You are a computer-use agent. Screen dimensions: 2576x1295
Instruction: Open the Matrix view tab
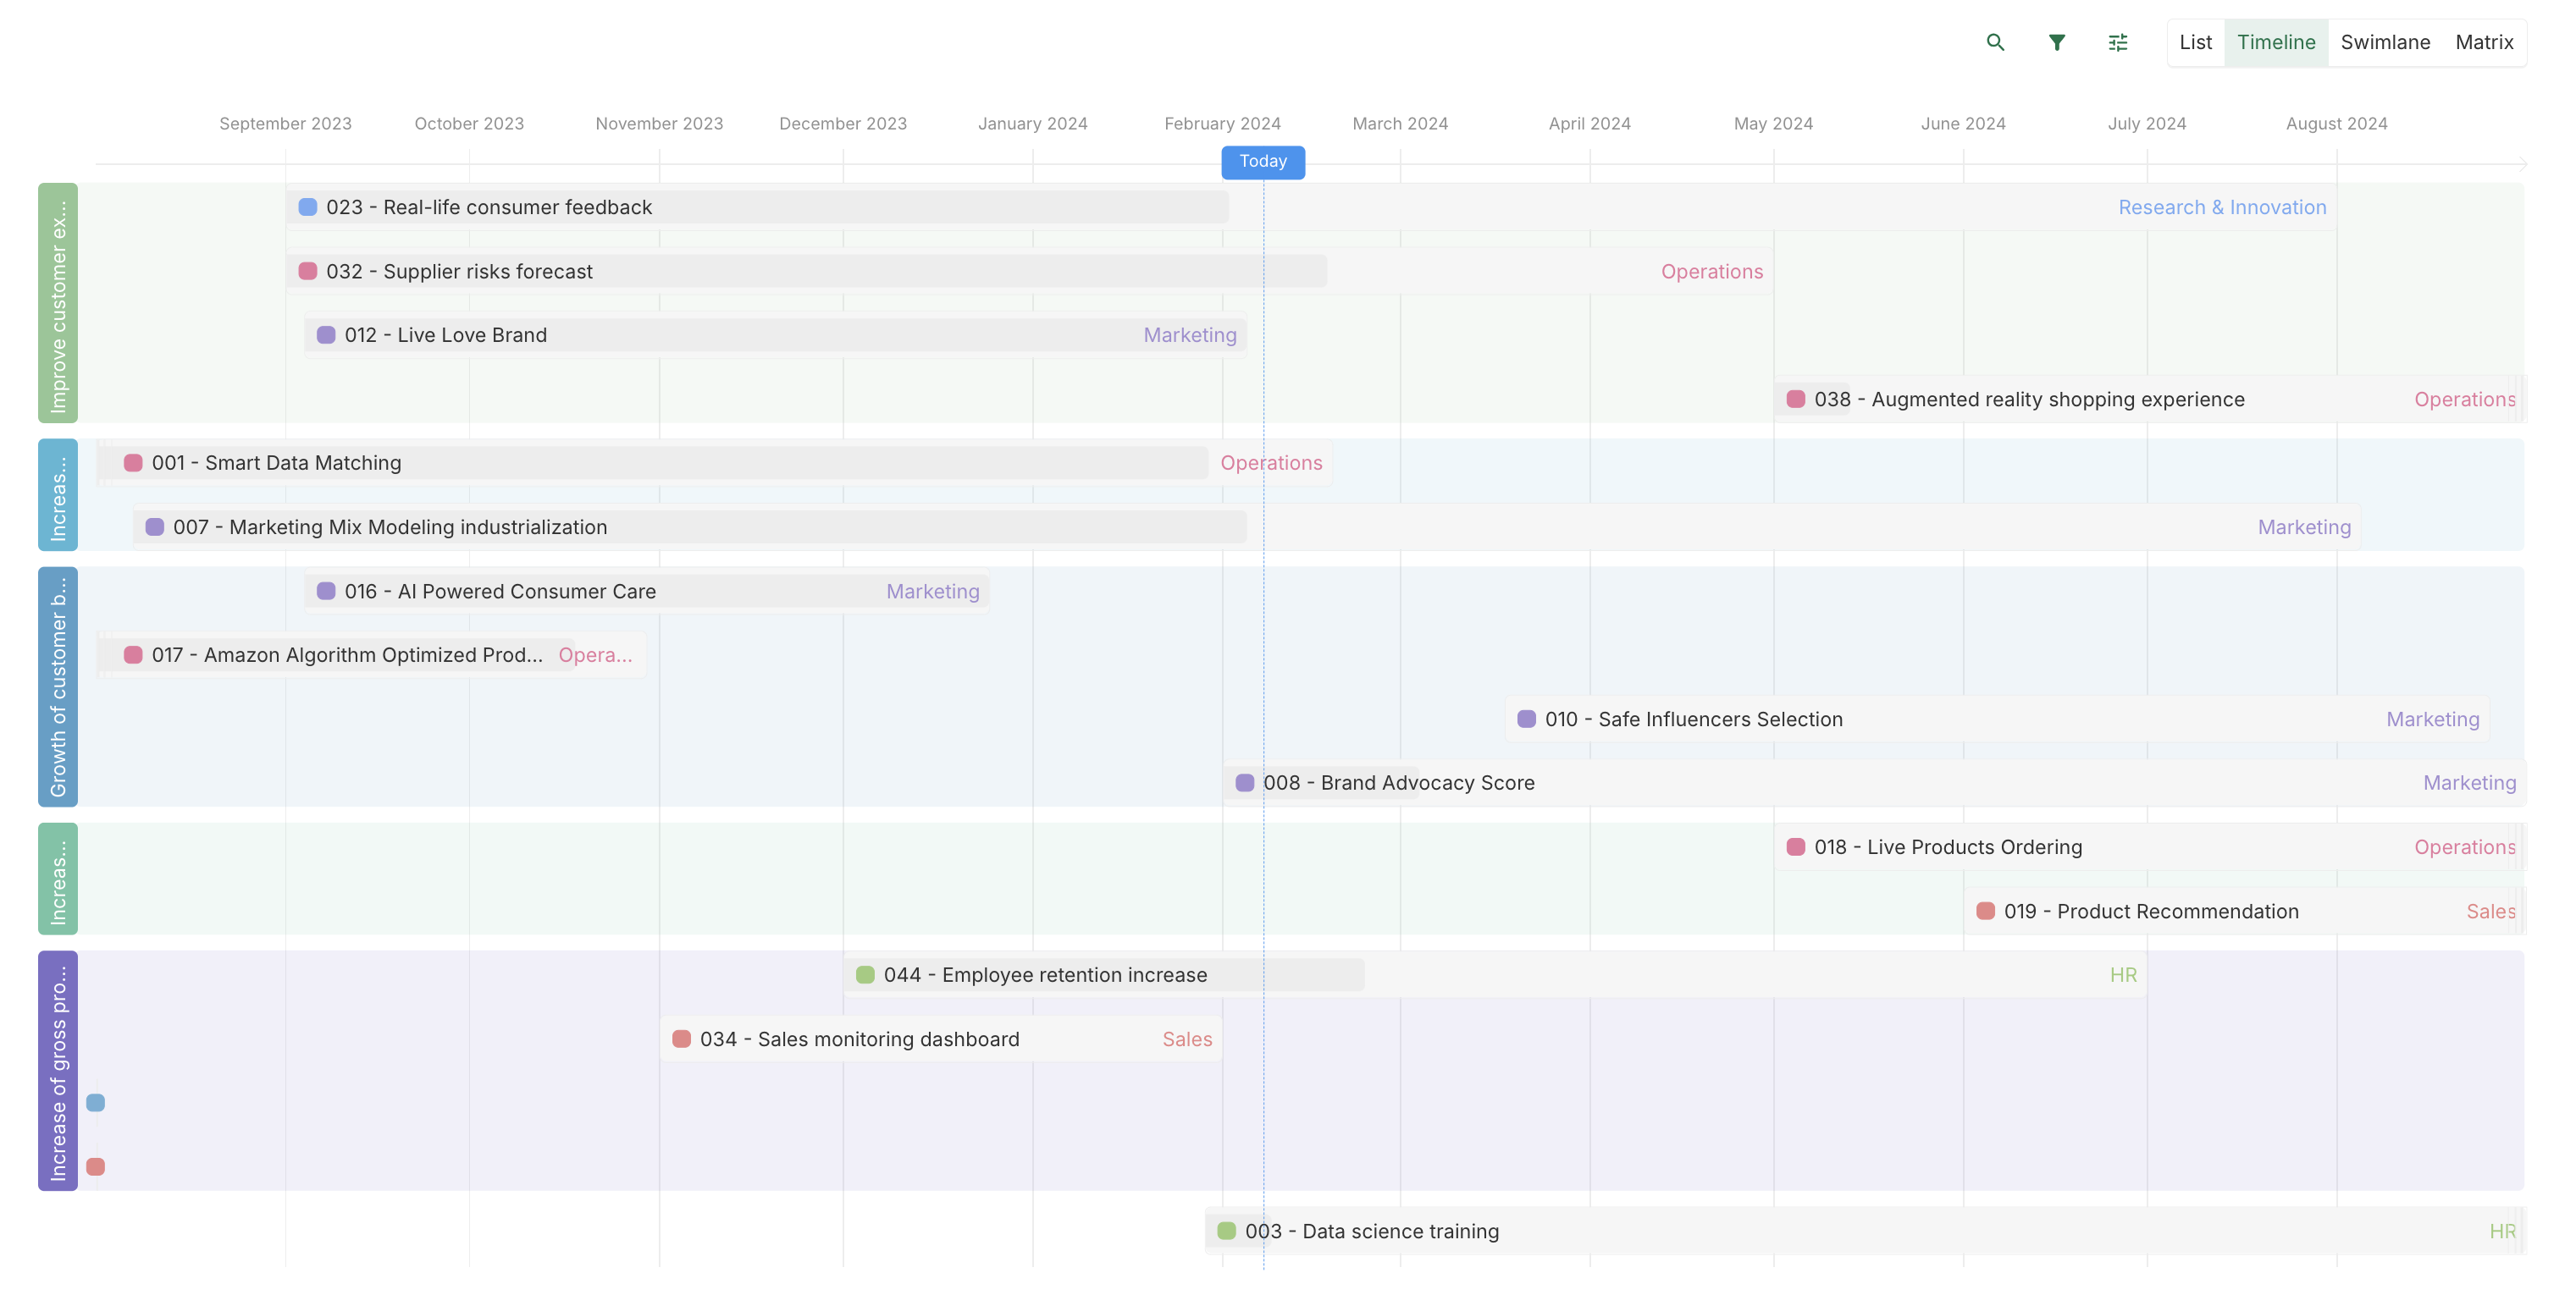click(x=2486, y=42)
